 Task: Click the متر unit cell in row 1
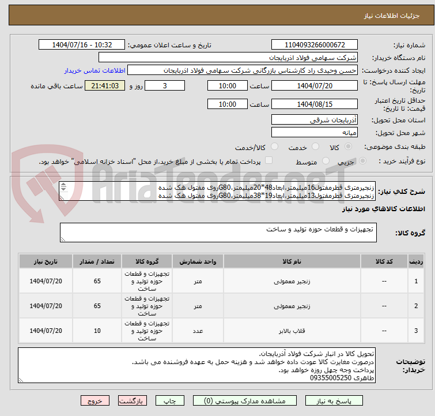point(198,281)
